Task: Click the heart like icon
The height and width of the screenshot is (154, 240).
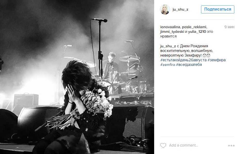Action: (x=163, y=145)
